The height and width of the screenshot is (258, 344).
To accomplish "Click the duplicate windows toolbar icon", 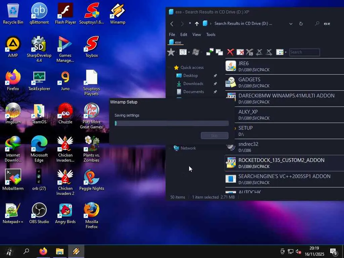I will coord(219,52).
